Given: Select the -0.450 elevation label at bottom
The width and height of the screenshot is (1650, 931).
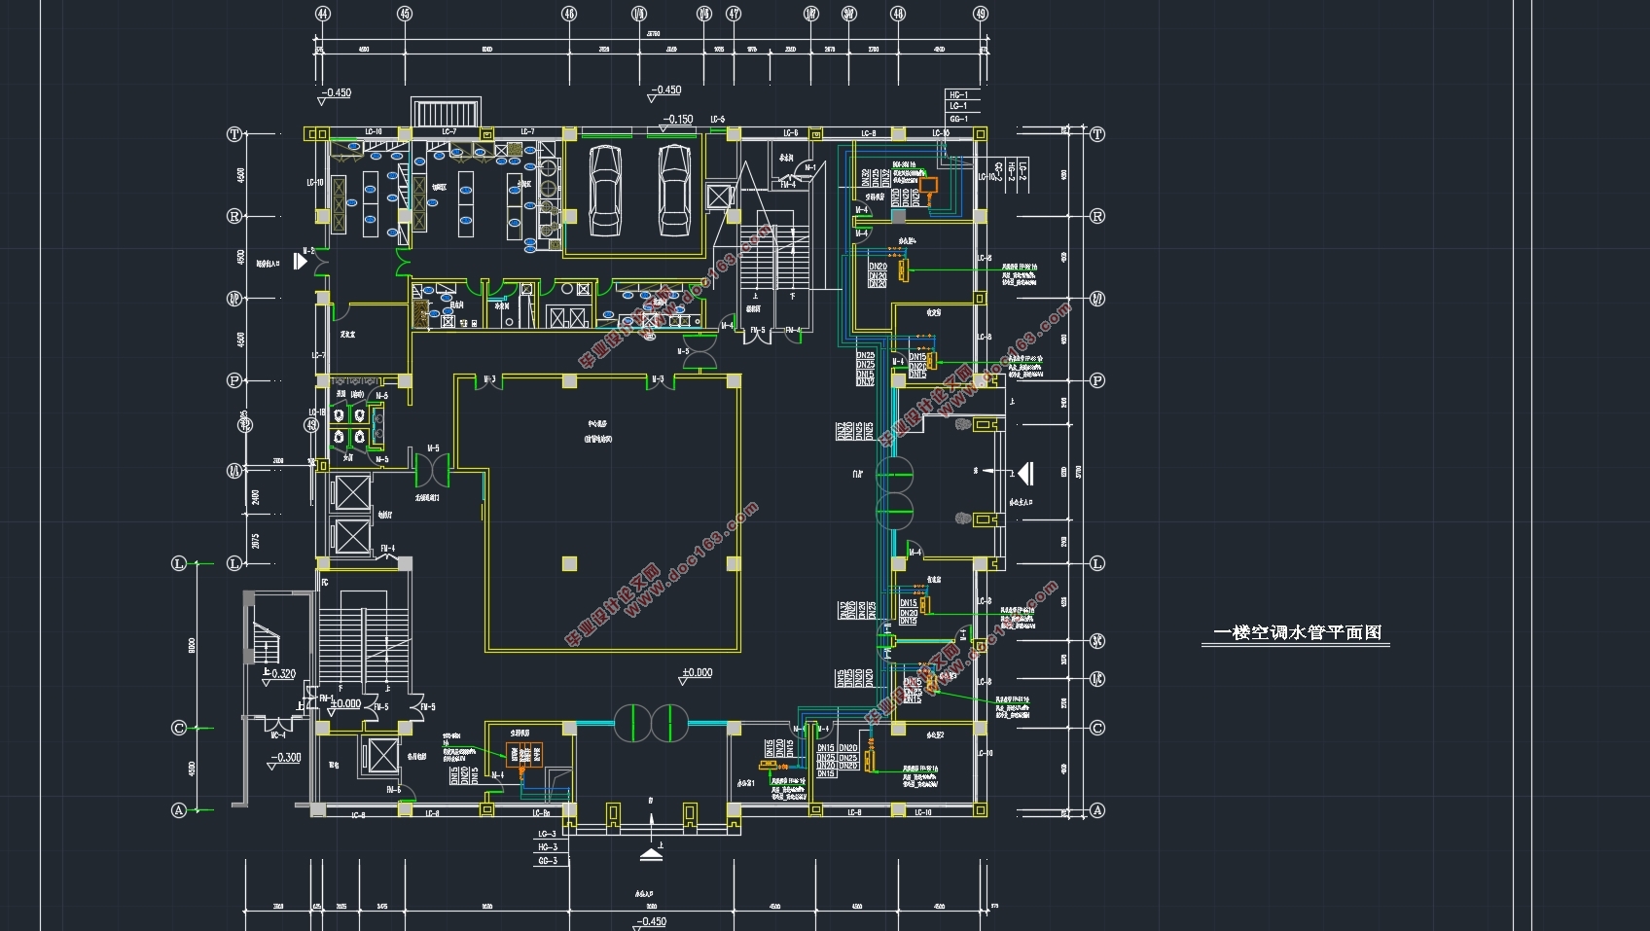Looking at the screenshot, I should click(651, 921).
